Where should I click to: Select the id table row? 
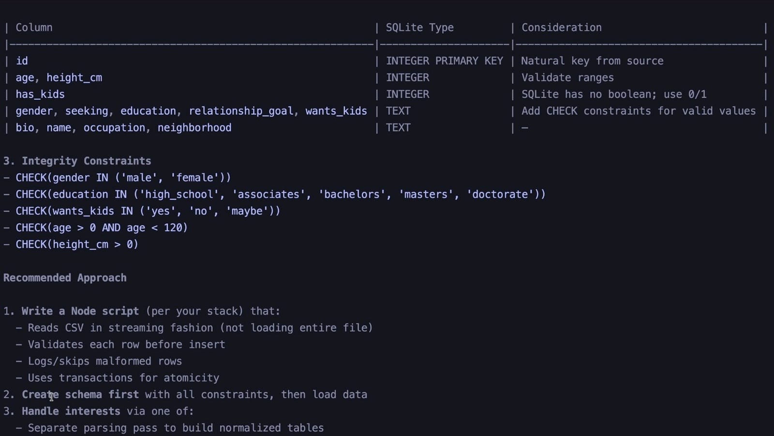[x=22, y=61]
